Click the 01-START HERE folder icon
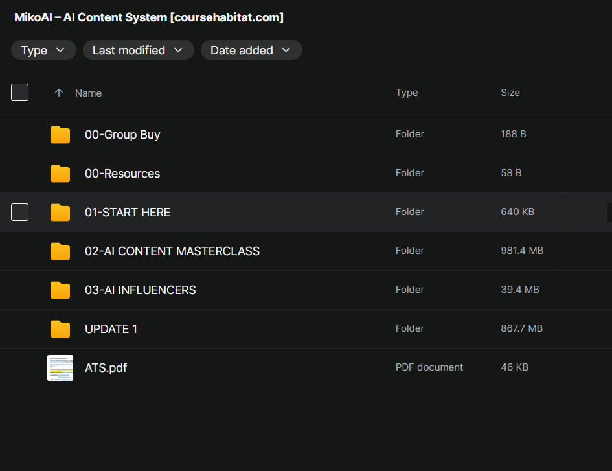 pos(60,213)
